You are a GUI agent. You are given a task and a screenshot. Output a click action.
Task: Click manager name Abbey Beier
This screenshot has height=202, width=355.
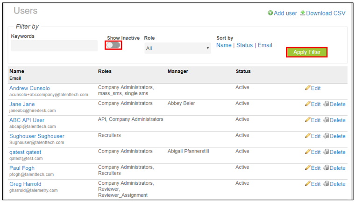181,104
